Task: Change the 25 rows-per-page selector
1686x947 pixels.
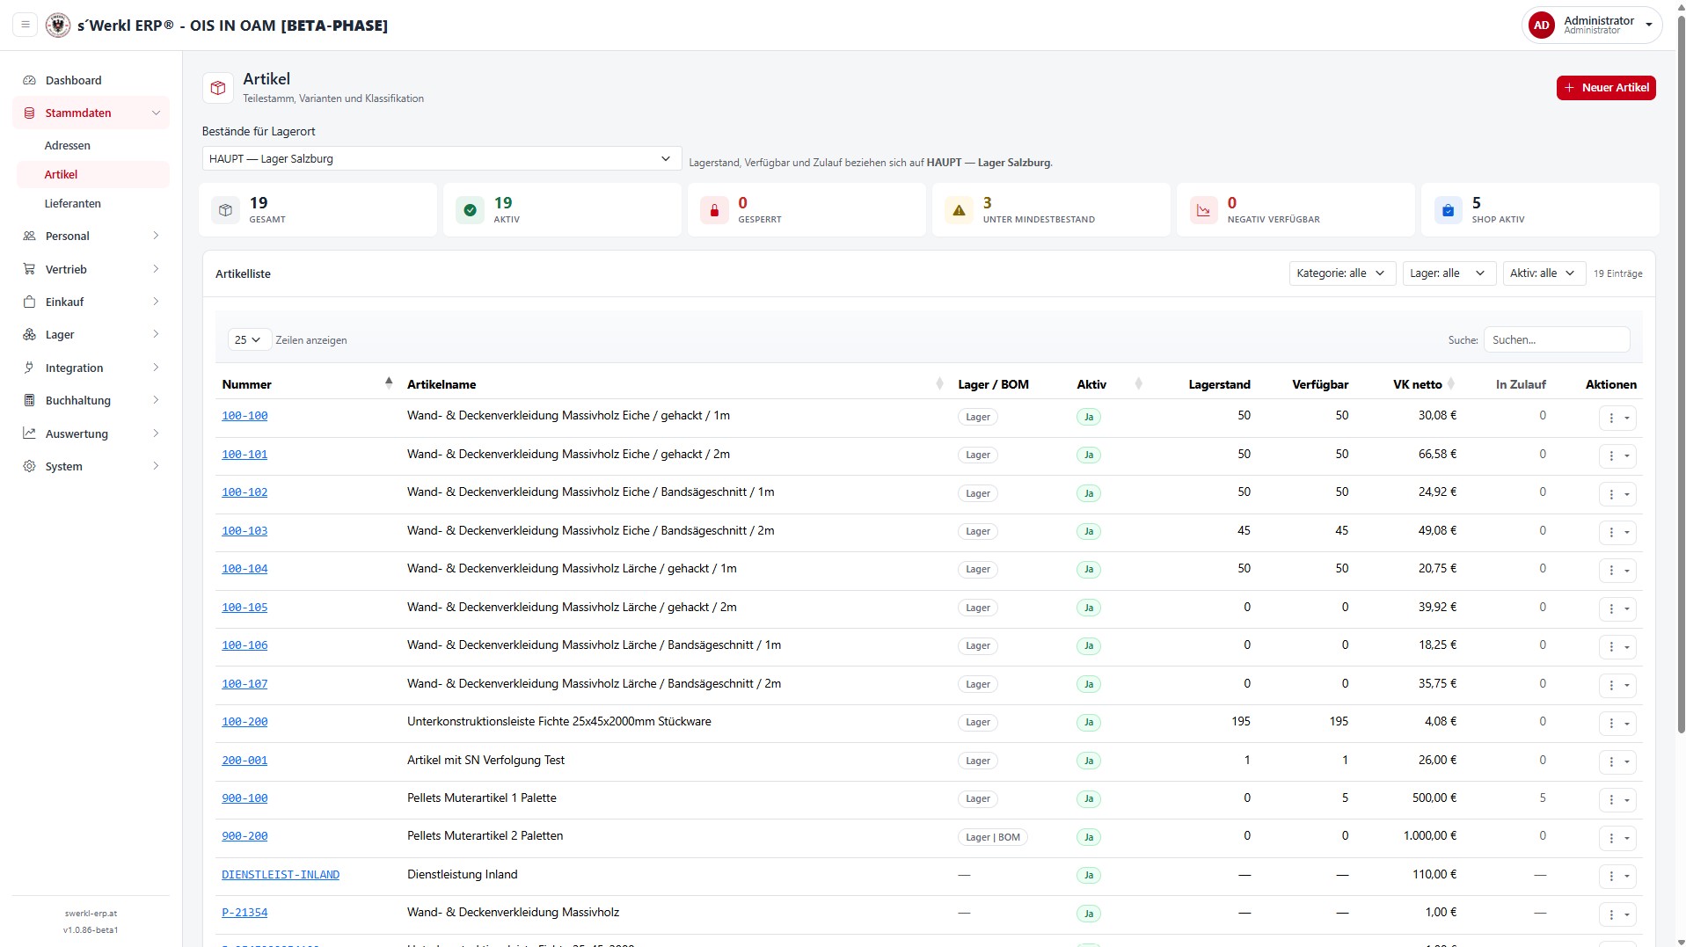Action: click(x=249, y=339)
